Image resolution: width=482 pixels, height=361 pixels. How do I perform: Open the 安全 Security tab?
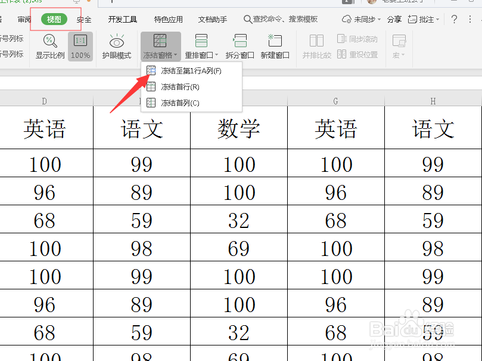pos(84,20)
